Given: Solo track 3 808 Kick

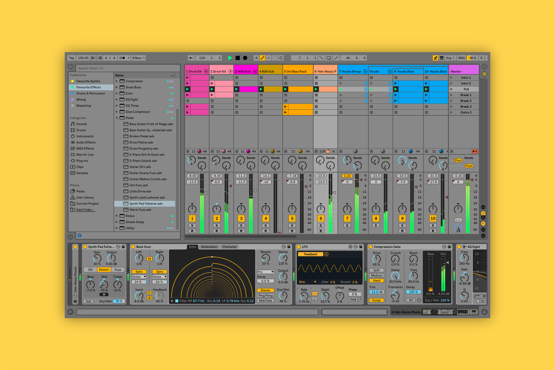Looking at the screenshot, I should (241, 225).
